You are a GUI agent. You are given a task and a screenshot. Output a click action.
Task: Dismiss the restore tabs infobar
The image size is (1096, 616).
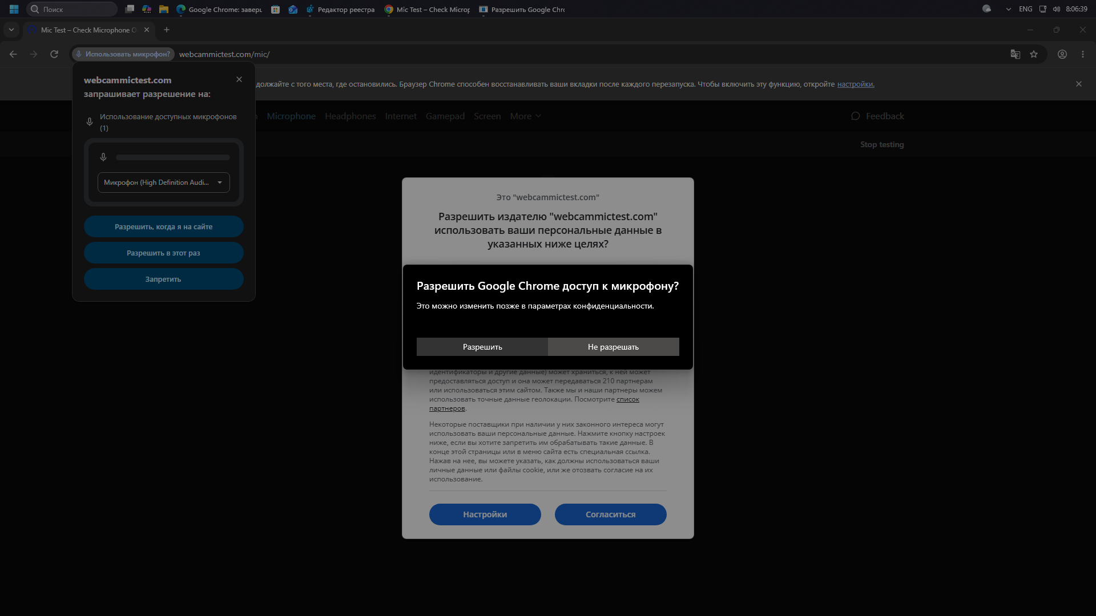point(1078,84)
